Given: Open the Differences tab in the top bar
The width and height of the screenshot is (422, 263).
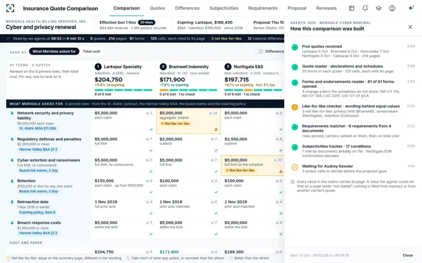Looking at the screenshot, I should (187, 8).
